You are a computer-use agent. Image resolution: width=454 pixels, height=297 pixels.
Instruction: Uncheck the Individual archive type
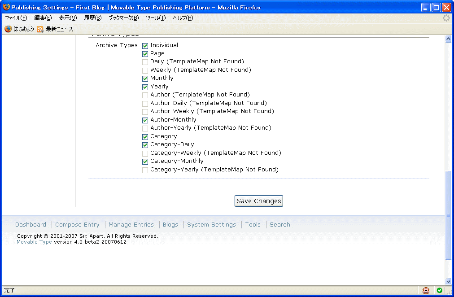coord(145,46)
